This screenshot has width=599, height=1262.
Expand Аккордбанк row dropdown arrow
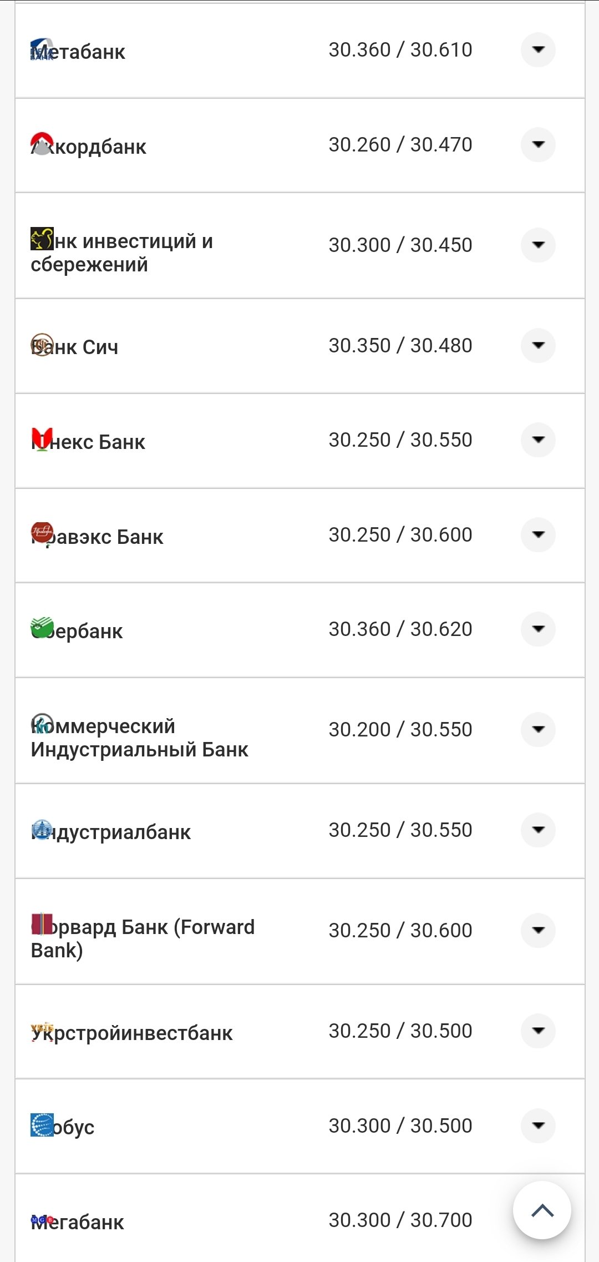coord(538,144)
